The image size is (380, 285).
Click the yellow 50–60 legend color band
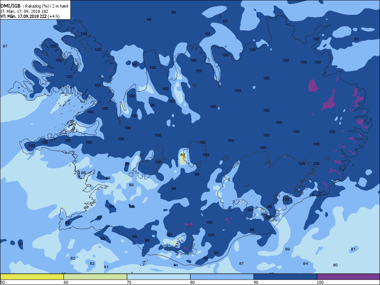(x=32, y=277)
